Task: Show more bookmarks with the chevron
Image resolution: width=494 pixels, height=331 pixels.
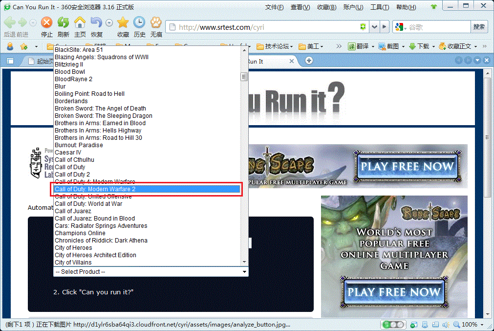Action: [339, 46]
